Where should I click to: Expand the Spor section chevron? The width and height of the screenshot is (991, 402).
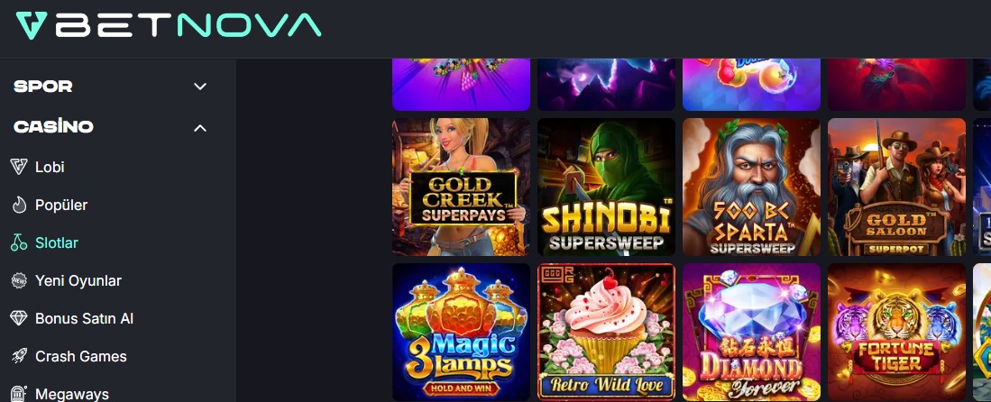199,87
